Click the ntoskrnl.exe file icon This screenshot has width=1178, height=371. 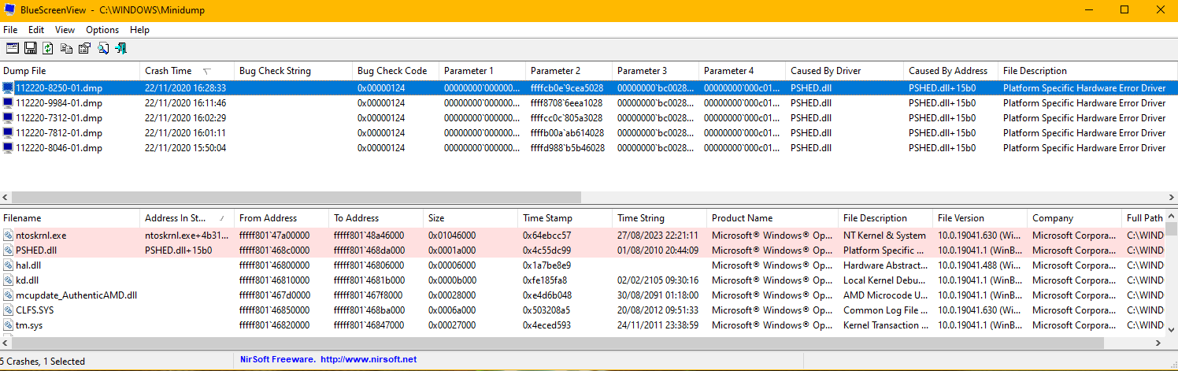point(9,236)
